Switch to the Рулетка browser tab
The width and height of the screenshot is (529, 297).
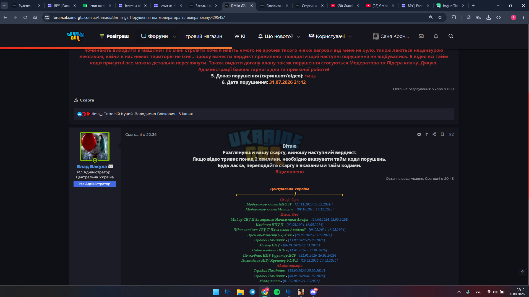[26, 6]
